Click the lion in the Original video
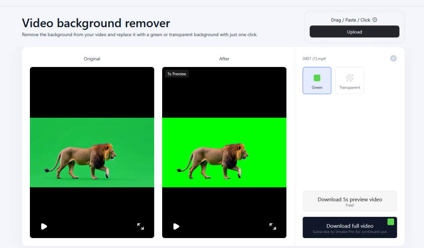Viewport: 424px width, 248px height. point(86,158)
